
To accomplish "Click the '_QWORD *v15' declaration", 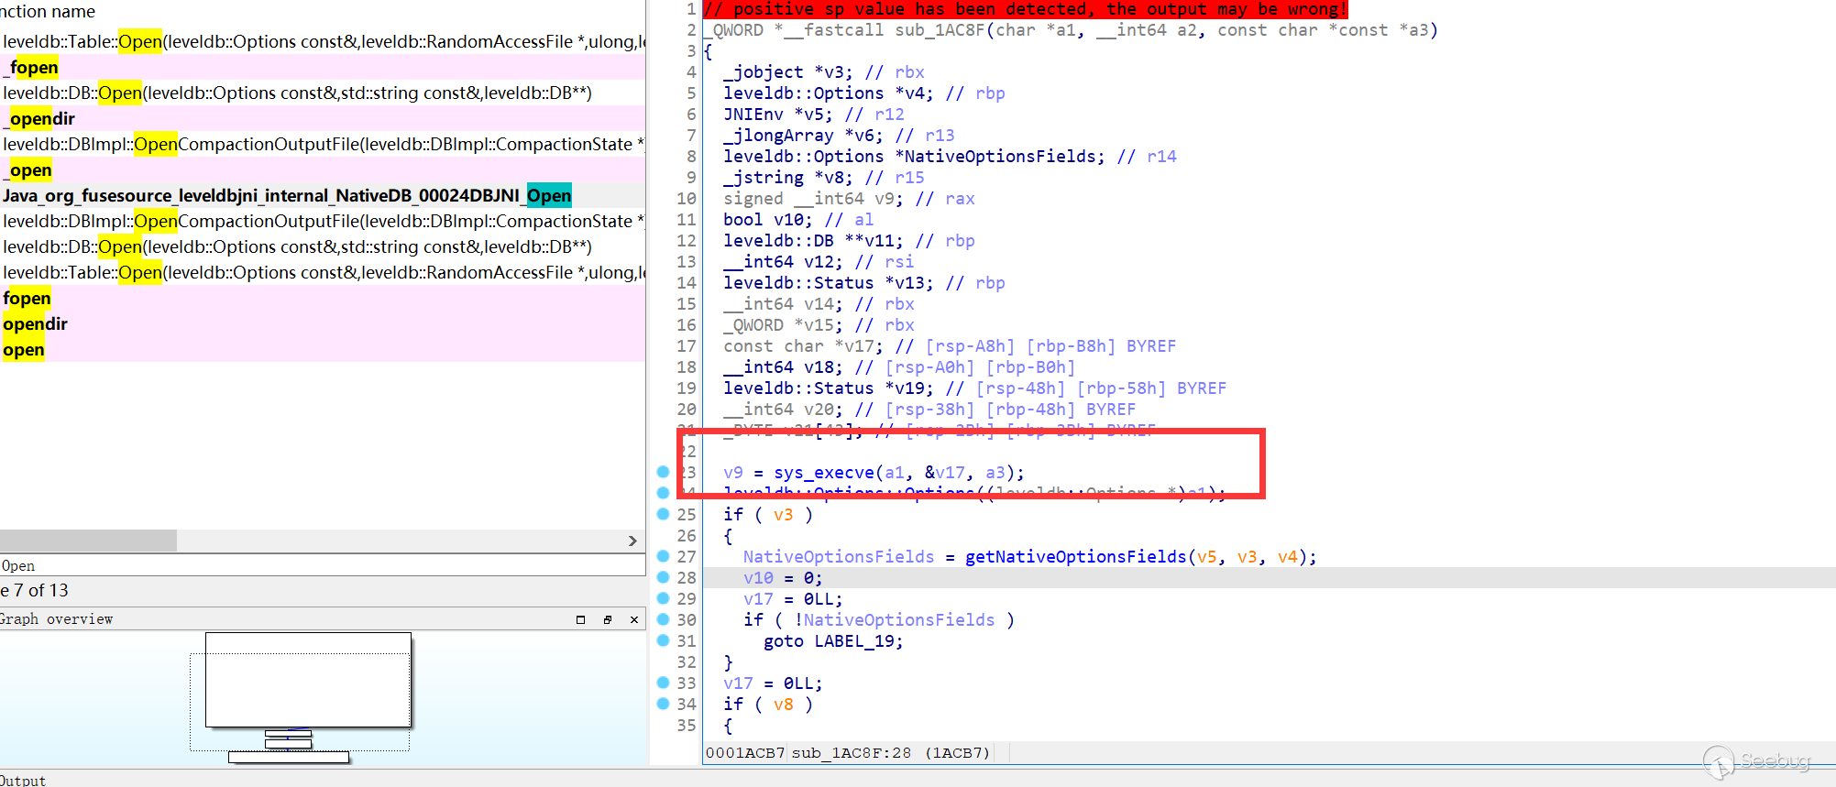I will click(x=783, y=325).
